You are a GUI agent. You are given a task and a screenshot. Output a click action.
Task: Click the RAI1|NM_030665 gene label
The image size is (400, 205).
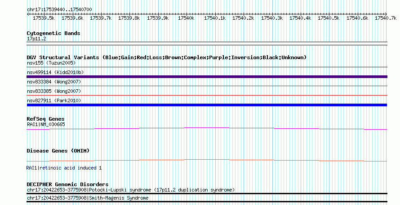pos(46,125)
